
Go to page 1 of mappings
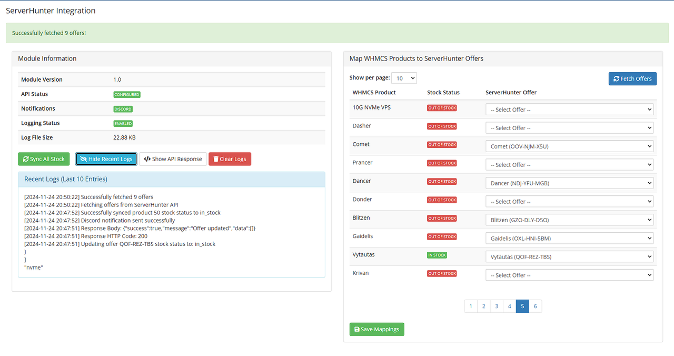[x=471, y=306]
